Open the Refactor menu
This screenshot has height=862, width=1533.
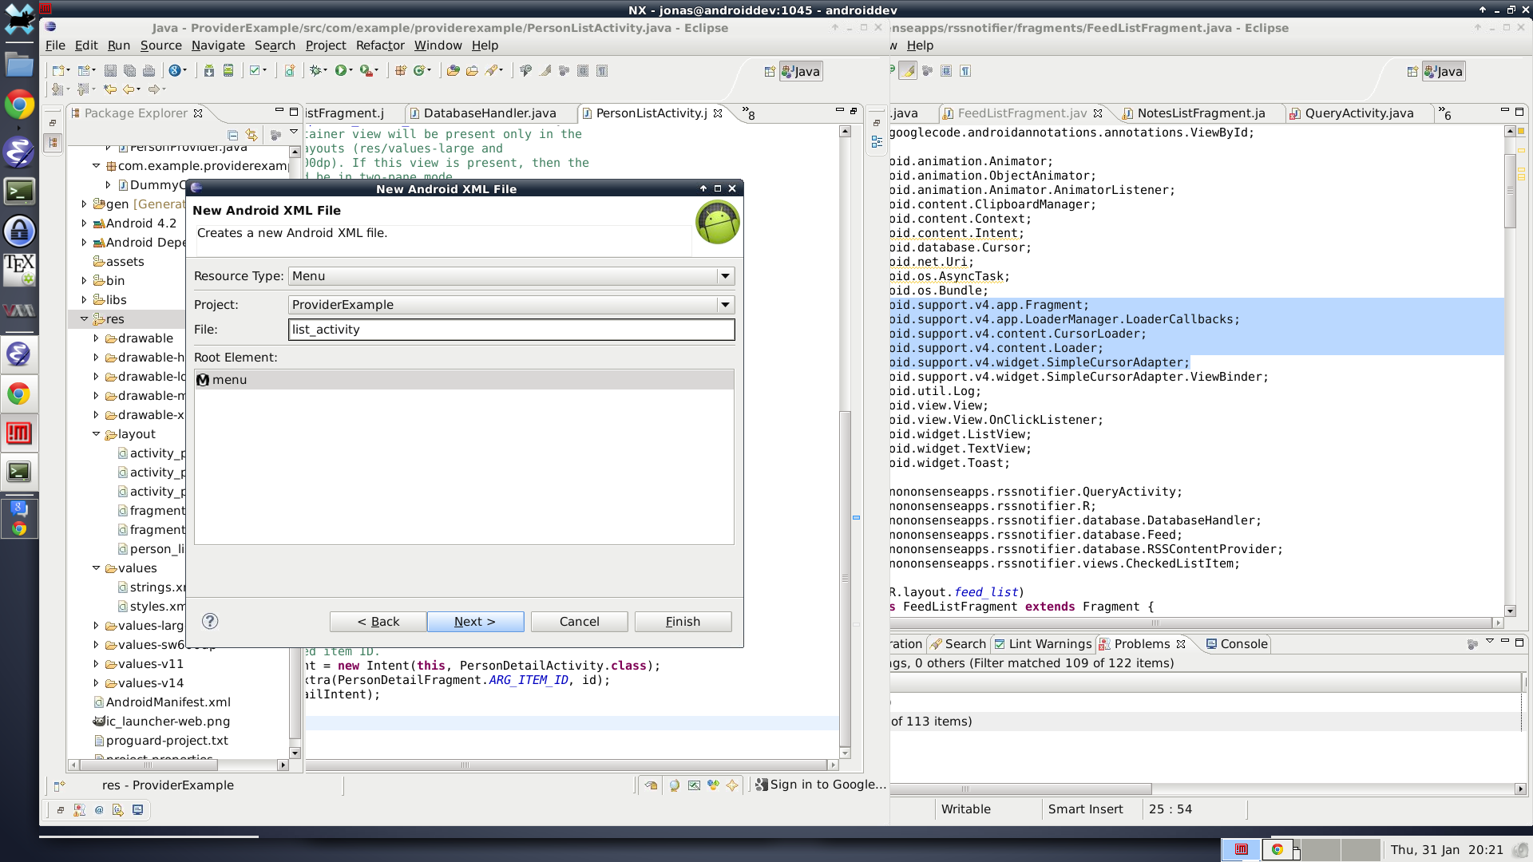click(x=379, y=45)
